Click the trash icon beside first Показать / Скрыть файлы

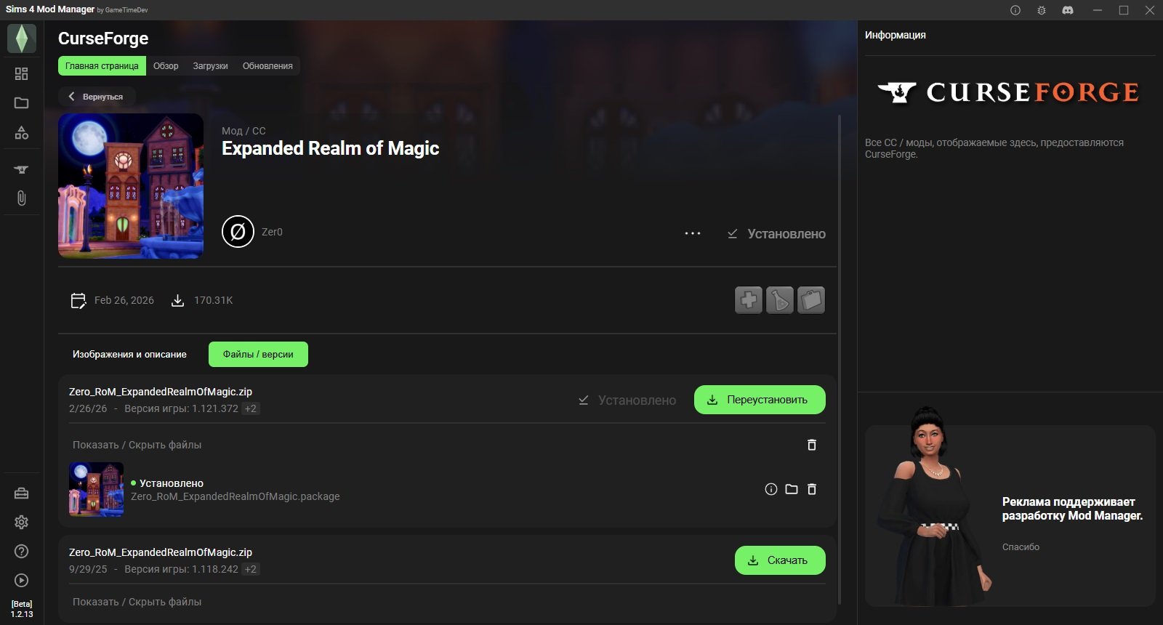(812, 445)
